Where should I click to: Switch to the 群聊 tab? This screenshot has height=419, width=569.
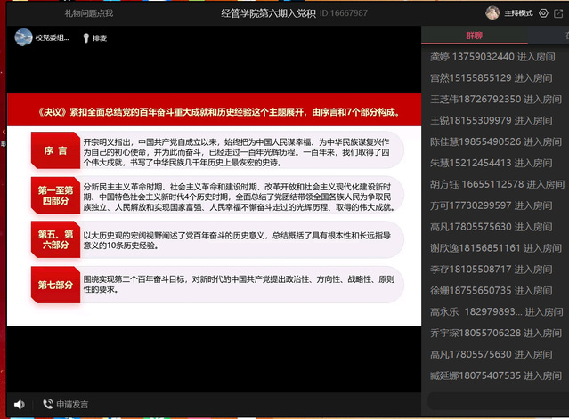coord(474,36)
